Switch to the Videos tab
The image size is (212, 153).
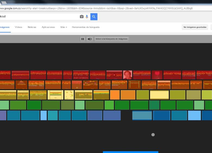(x=18, y=27)
